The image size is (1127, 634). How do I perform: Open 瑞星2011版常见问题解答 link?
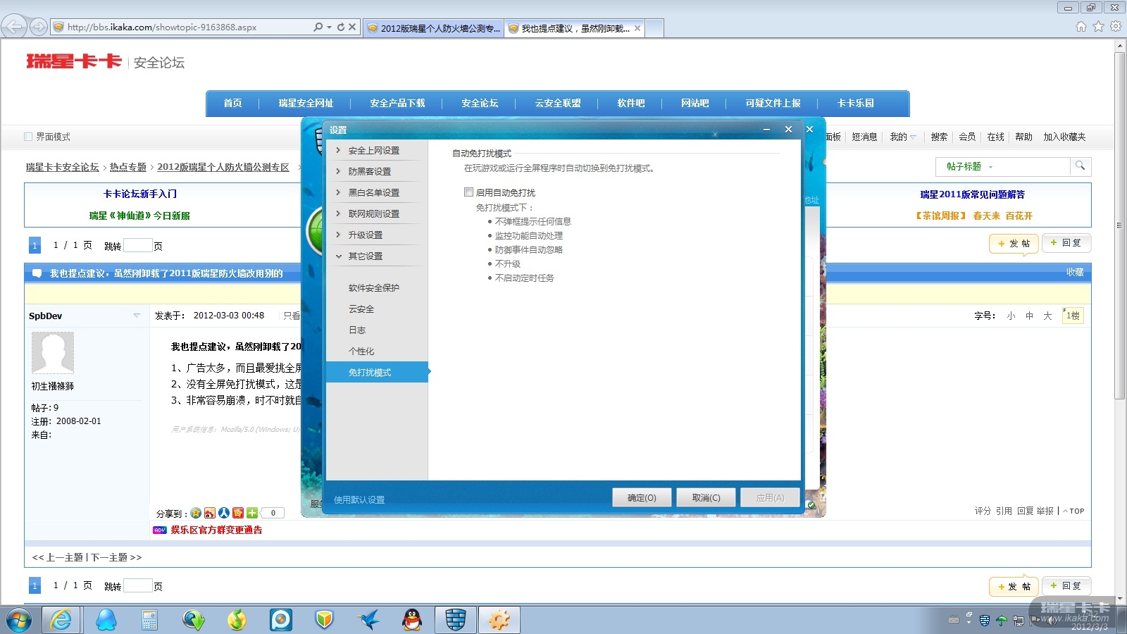point(973,194)
